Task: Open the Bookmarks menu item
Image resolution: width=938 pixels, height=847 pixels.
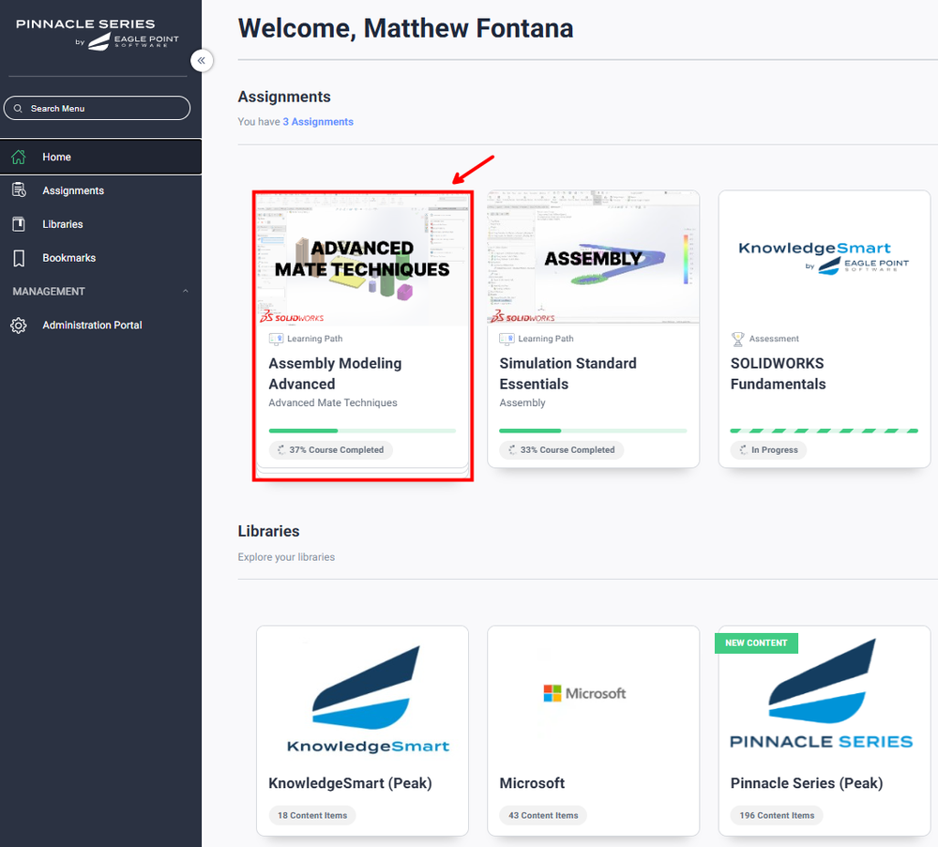Action: (x=100, y=258)
